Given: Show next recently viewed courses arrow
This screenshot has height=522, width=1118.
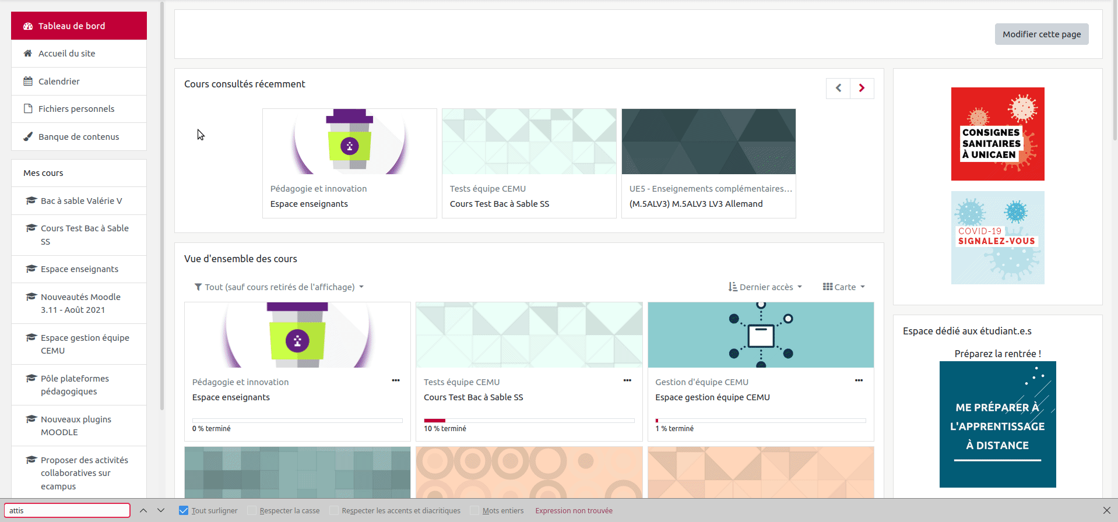Looking at the screenshot, I should tap(862, 89).
